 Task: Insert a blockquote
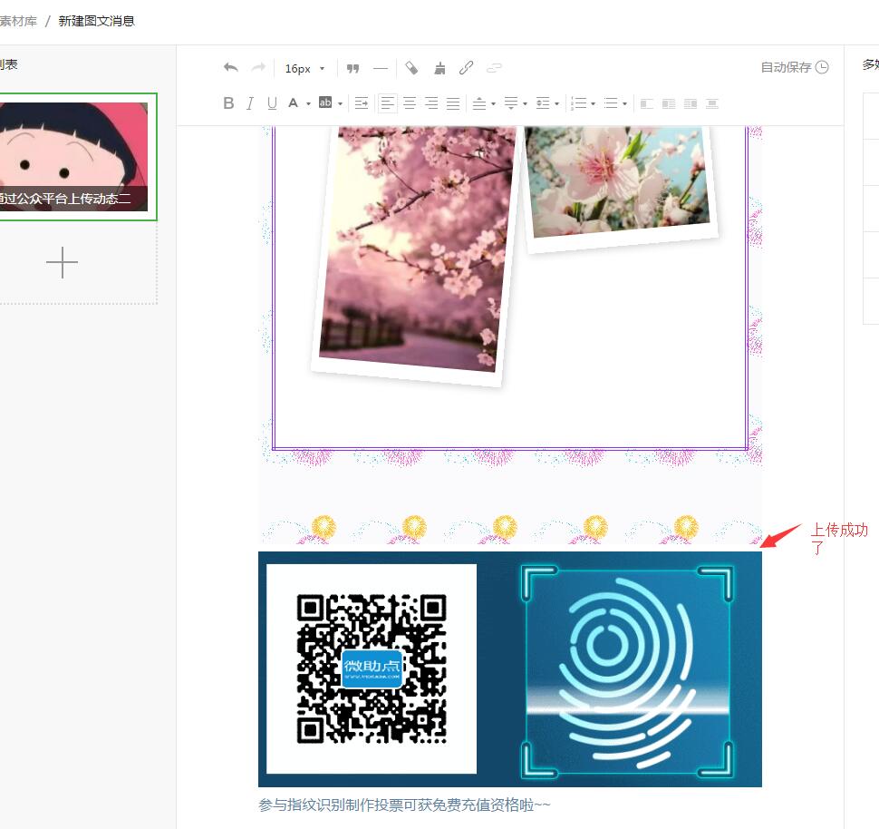(353, 68)
